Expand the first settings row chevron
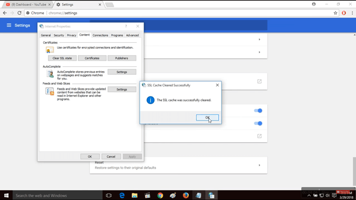 point(259,40)
